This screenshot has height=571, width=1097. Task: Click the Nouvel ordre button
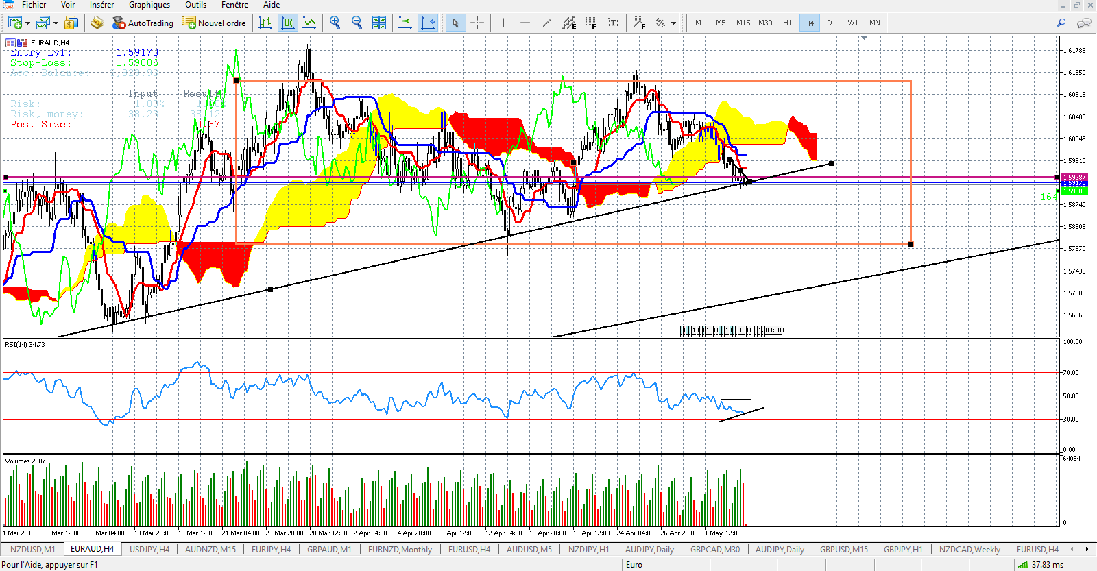[214, 23]
